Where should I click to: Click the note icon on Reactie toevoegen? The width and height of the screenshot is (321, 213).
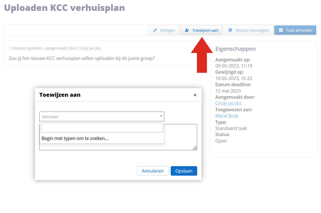230,30
